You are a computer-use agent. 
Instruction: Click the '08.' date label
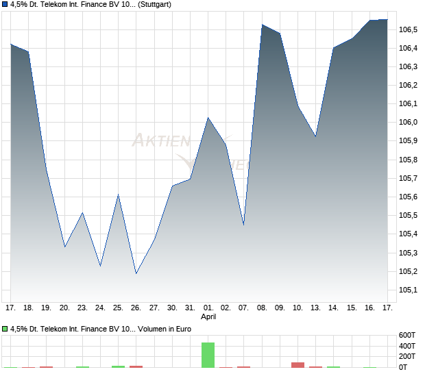click(262, 308)
